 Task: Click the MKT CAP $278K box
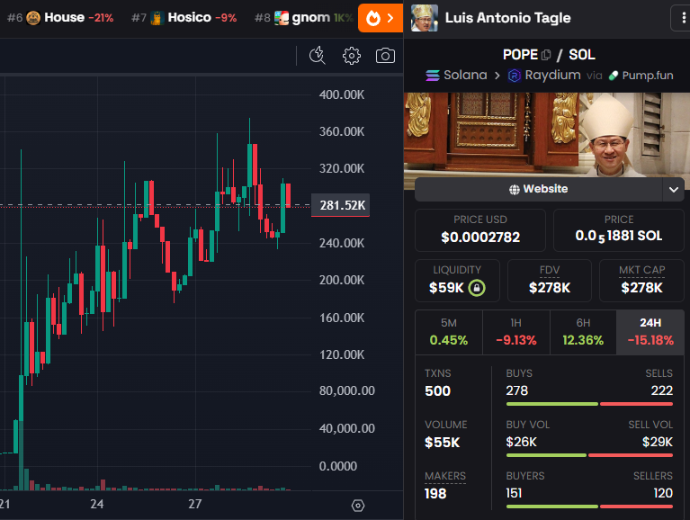click(641, 281)
